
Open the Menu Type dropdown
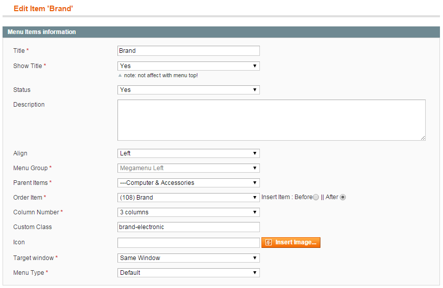(189, 272)
